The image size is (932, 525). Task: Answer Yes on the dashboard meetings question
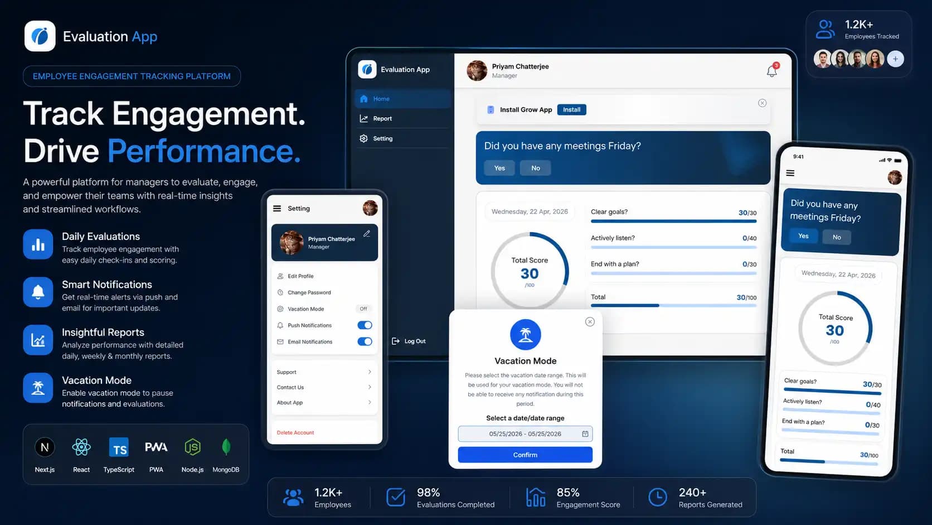(499, 168)
